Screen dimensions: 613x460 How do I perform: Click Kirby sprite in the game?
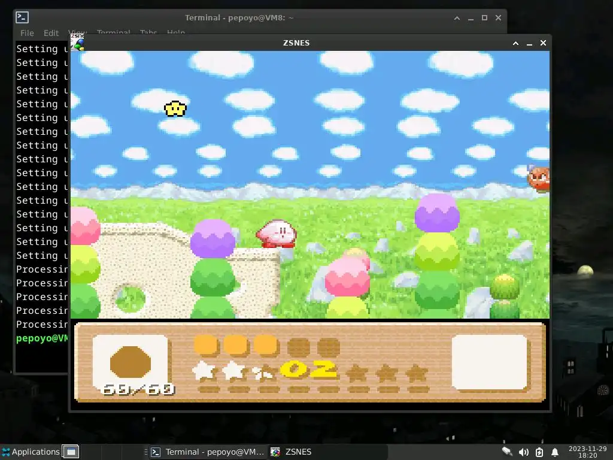pos(277,234)
